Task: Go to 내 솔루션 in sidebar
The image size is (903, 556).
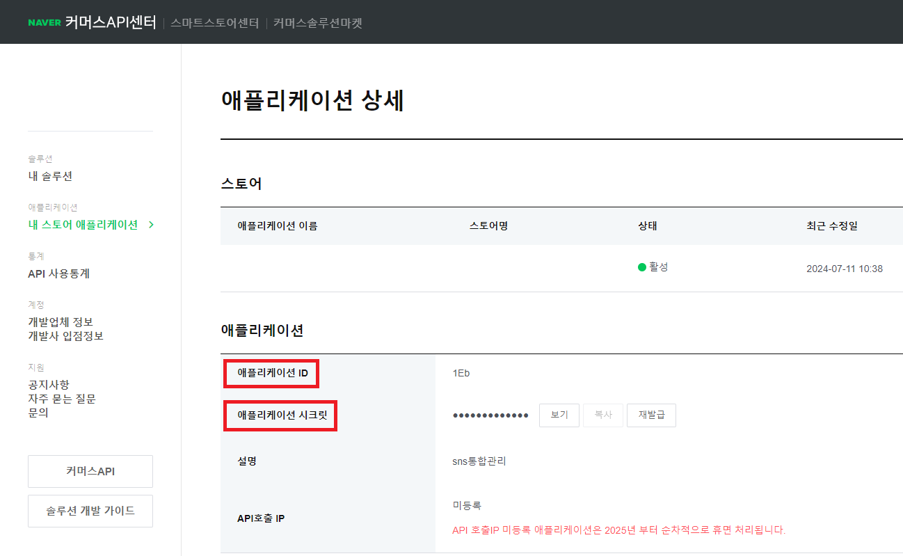Action: click(x=50, y=176)
